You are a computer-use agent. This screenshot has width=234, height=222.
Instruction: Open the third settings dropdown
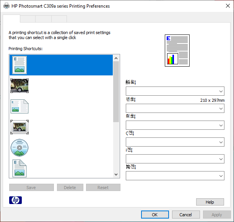point(175,125)
